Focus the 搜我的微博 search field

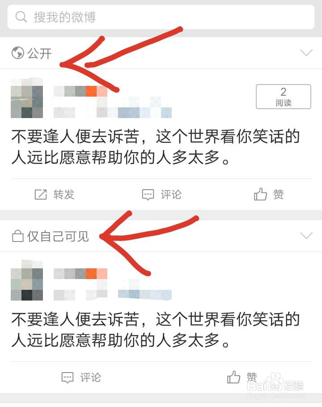point(161,17)
